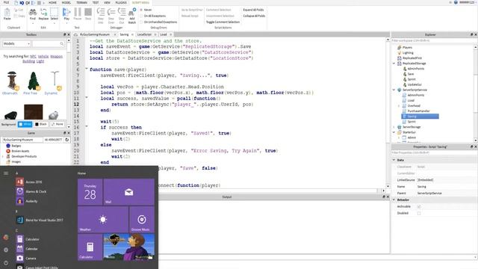Viewport: 478px width, 269px height.
Task: Click the Vehicle search suggestion link
Action: (x=43, y=57)
